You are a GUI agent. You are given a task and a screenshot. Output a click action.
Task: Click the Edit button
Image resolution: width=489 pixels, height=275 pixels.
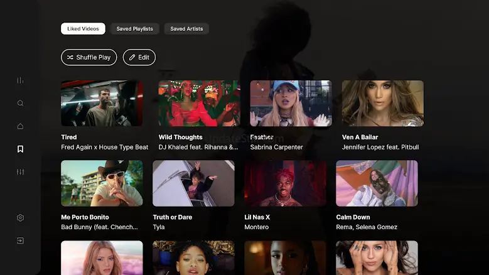point(139,57)
